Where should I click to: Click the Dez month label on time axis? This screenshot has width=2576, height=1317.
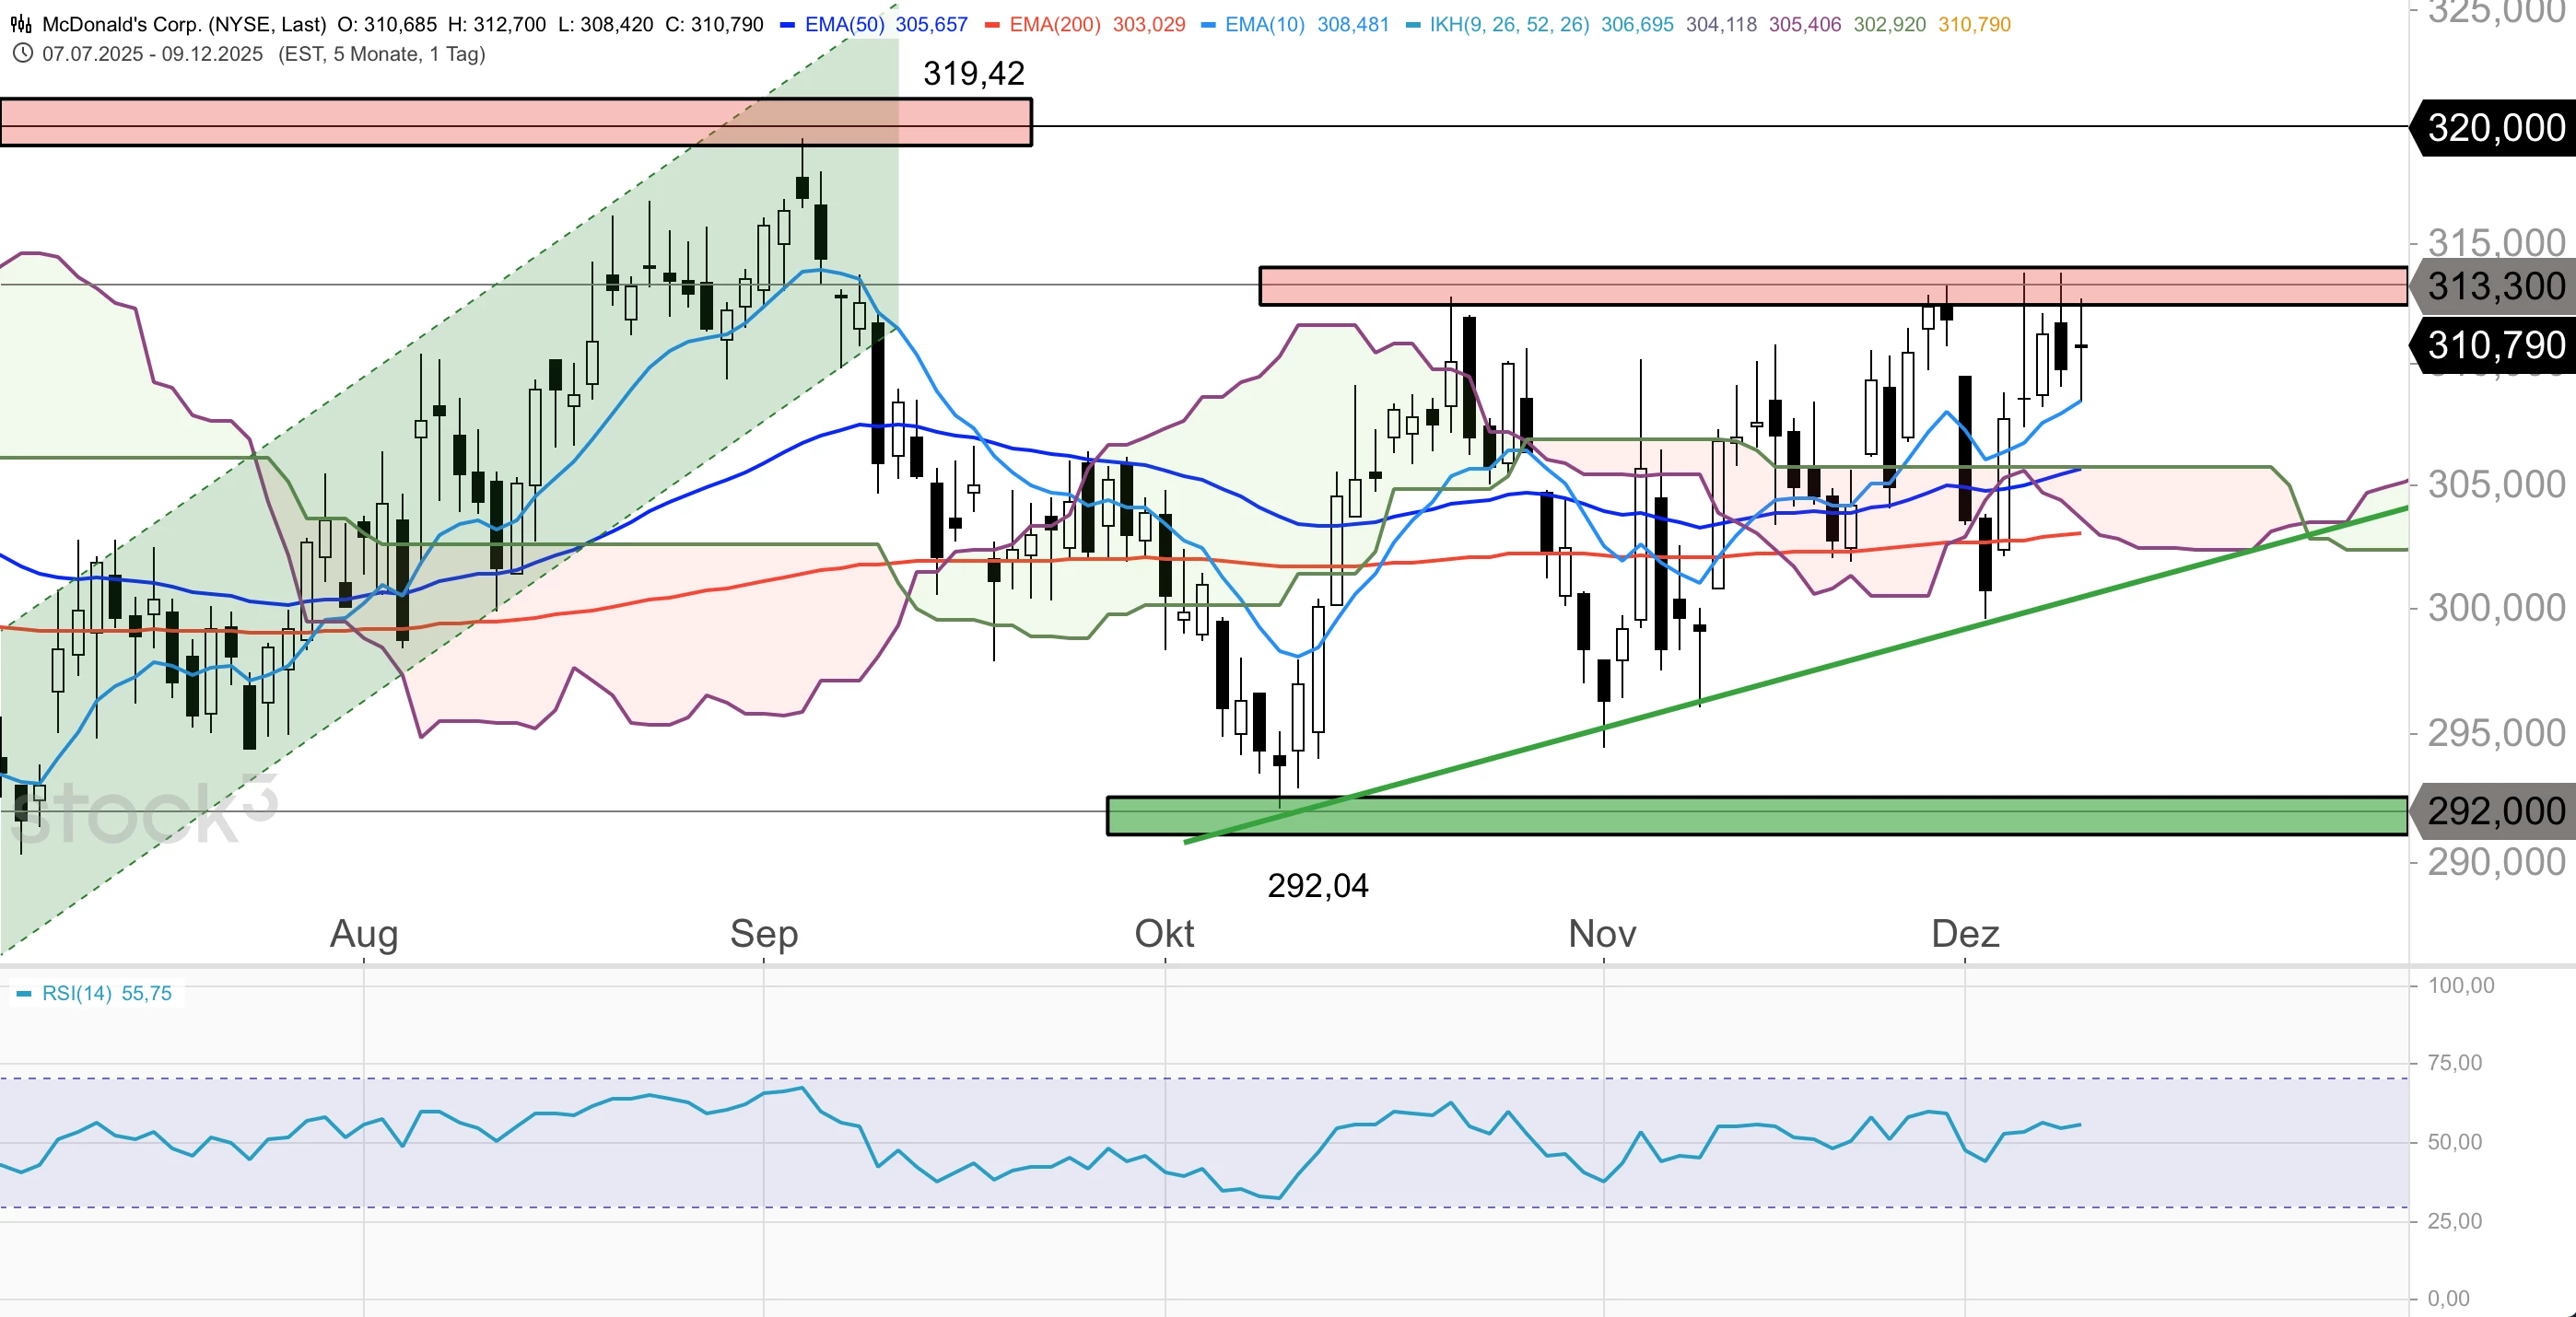[x=1965, y=934]
